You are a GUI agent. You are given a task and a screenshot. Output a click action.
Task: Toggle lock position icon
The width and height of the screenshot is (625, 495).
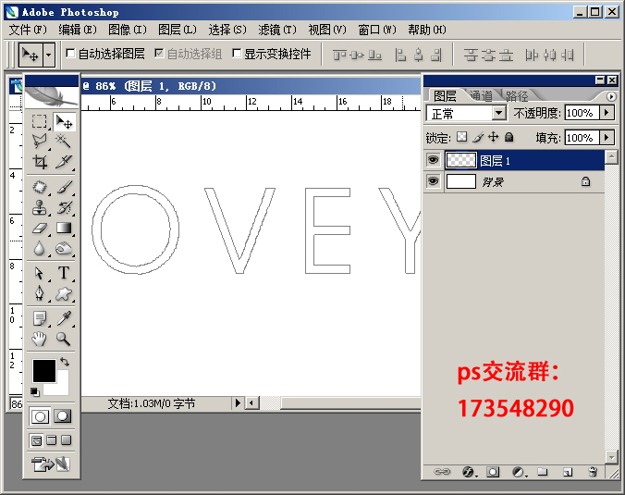(x=494, y=137)
